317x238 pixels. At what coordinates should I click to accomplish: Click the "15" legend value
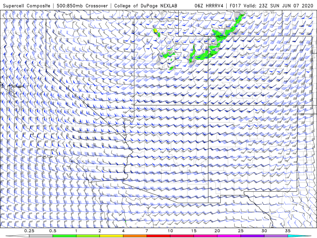coord(194,231)
